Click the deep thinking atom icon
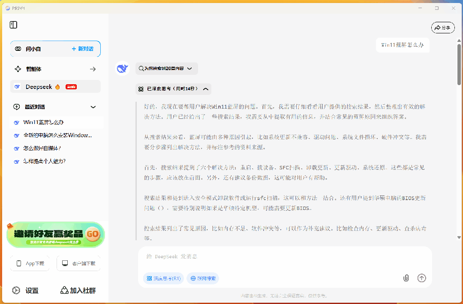The height and width of the screenshot is (304, 463). coord(141,89)
